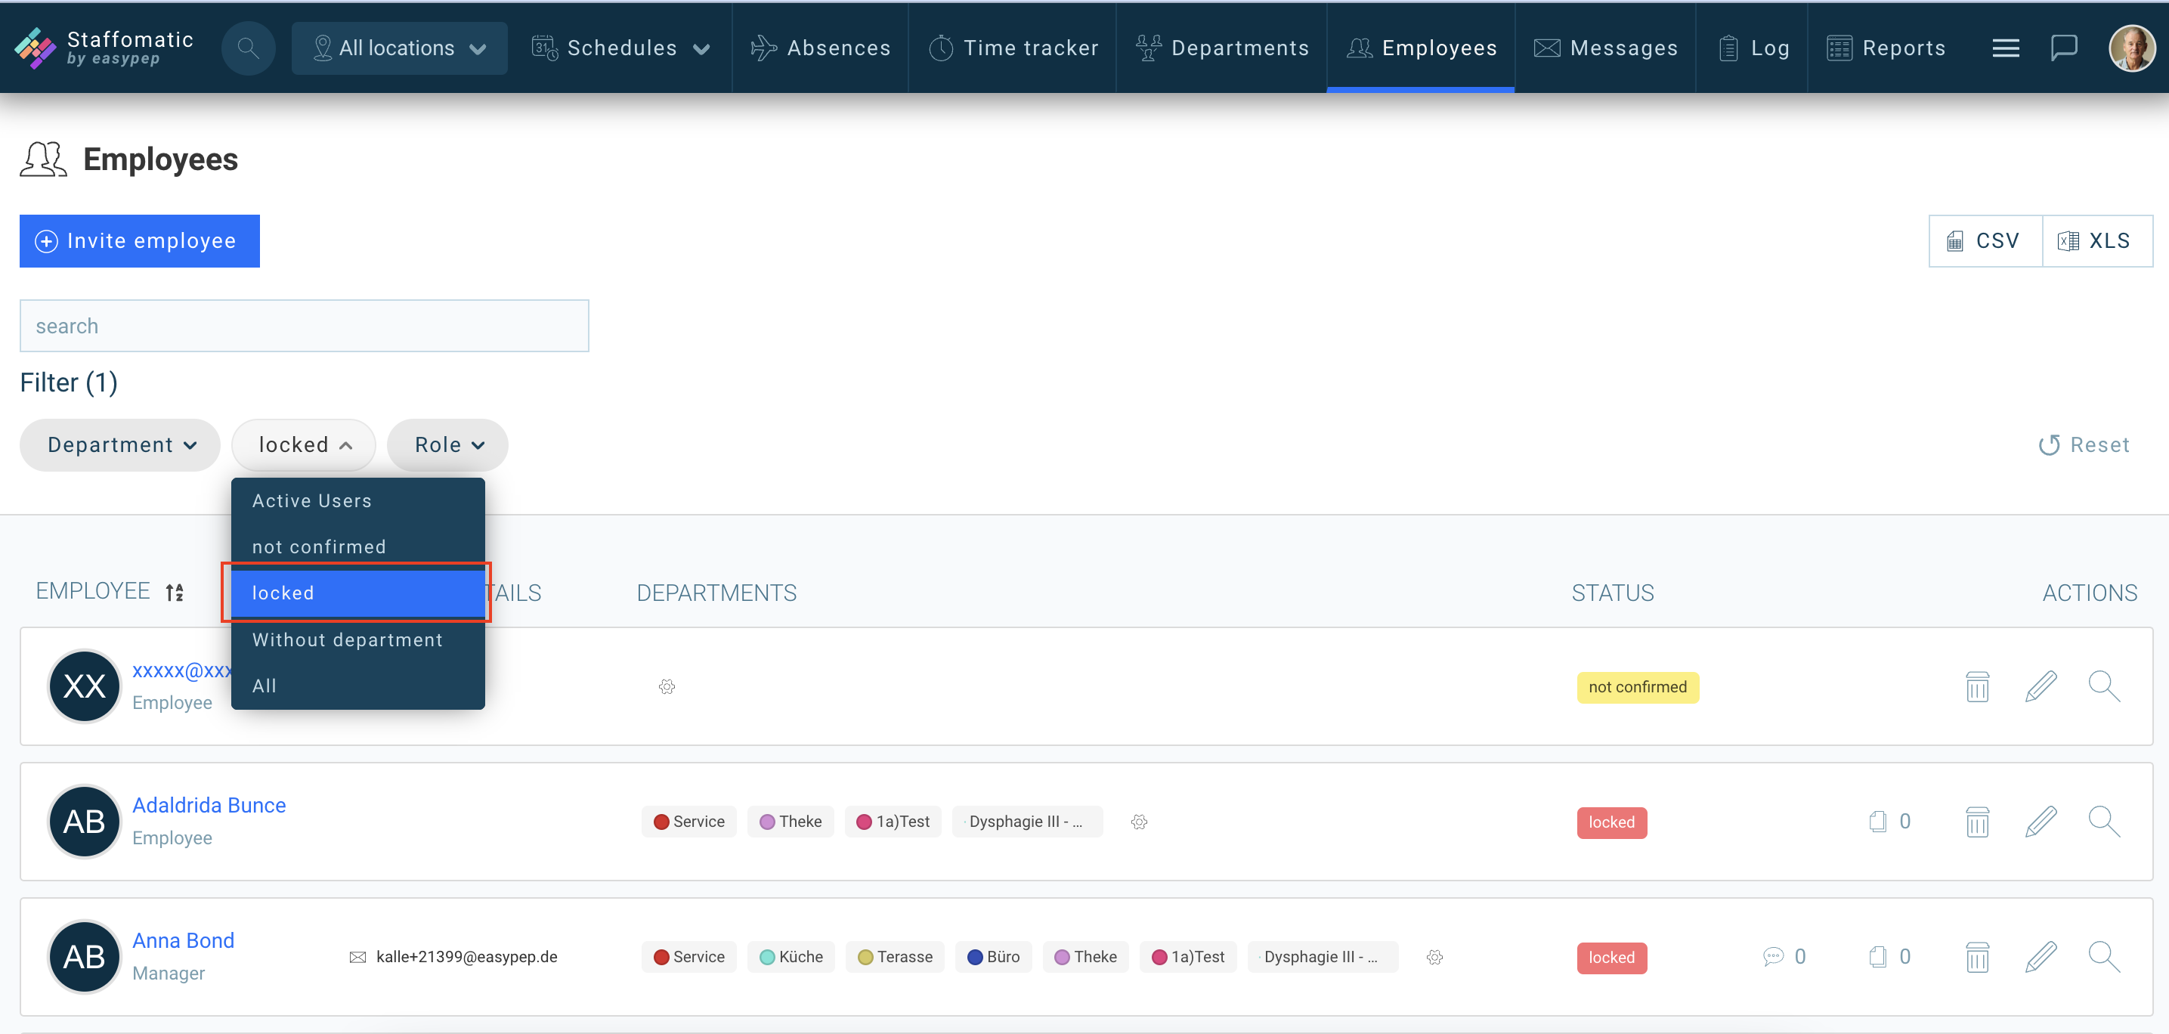Edit Anna Bond via pencil icon
This screenshot has width=2169, height=1034.
(2041, 957)
